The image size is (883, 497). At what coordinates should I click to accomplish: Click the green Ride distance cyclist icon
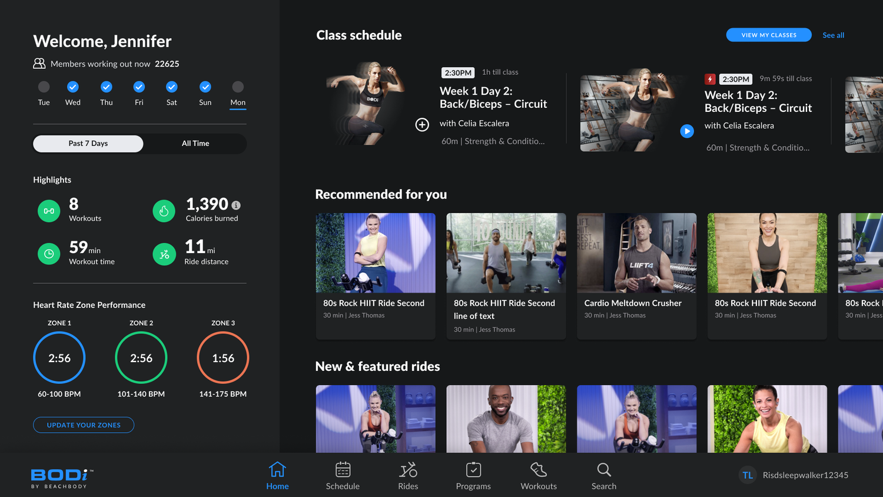point(164,254)
